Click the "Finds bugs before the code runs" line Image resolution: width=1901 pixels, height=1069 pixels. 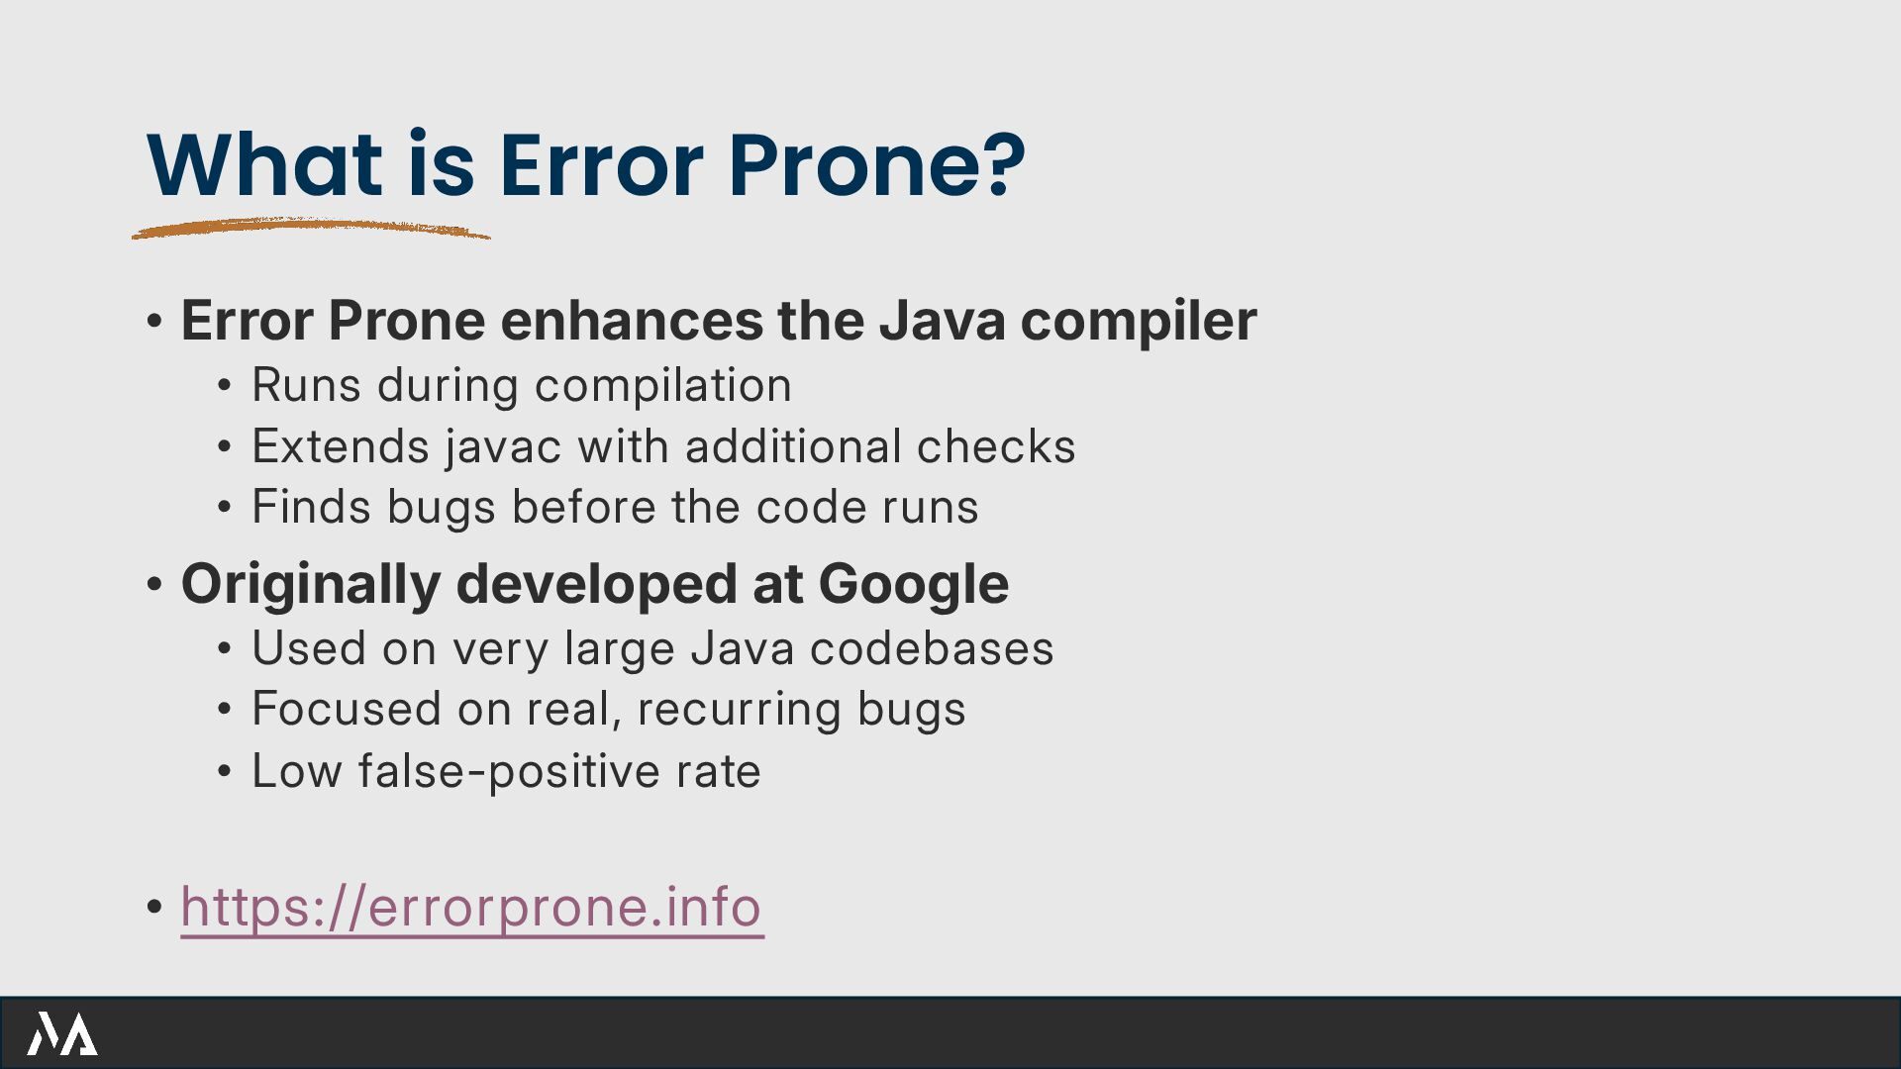(x=615, y=507)
